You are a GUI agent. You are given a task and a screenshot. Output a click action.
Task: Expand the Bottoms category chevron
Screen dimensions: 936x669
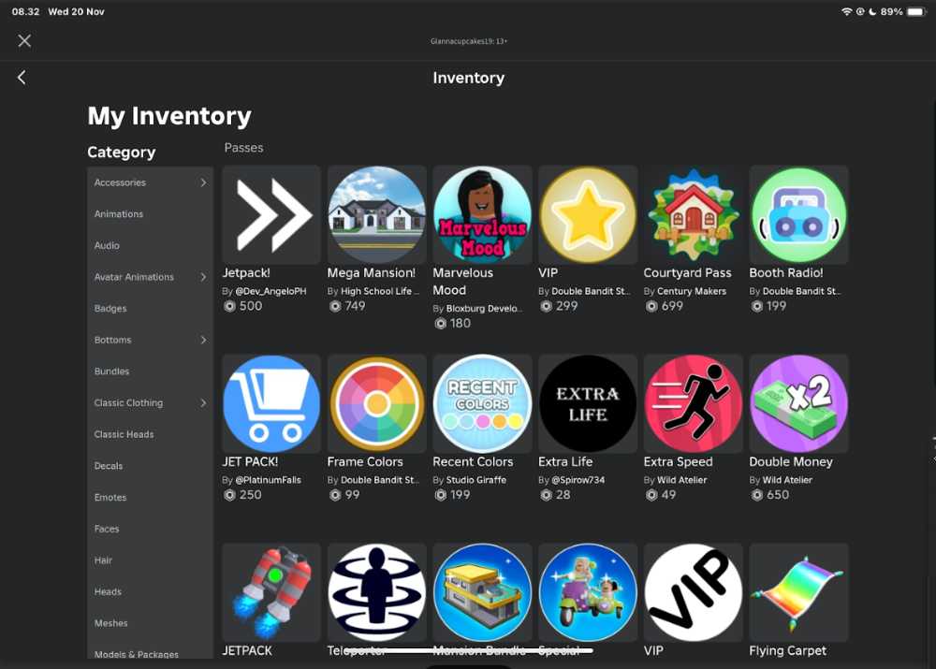click(x=203, y=341)
